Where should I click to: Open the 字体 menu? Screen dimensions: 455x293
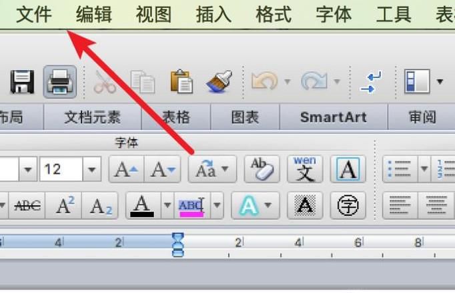click(334, 15)
